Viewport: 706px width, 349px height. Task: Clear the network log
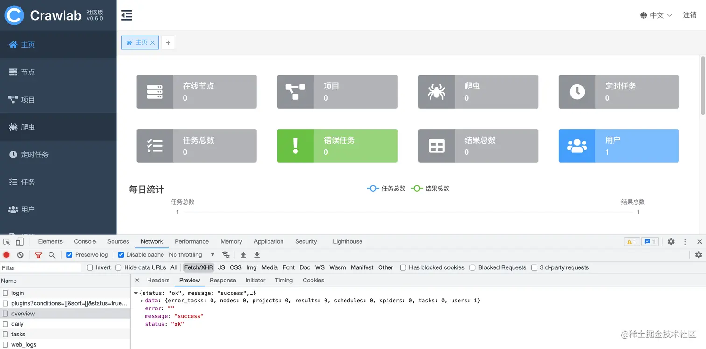21,255
